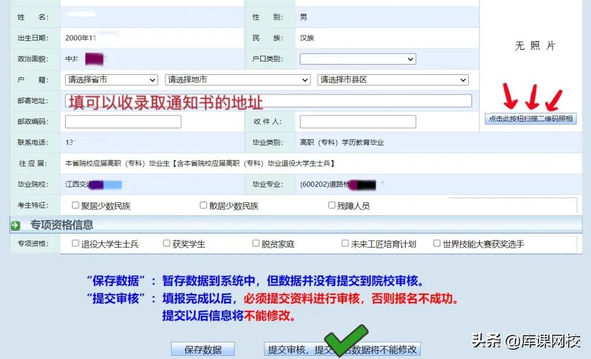The image size is (591, 359).
Task: Tick the 脱贫家庭 checkbox
Action: 256,244
